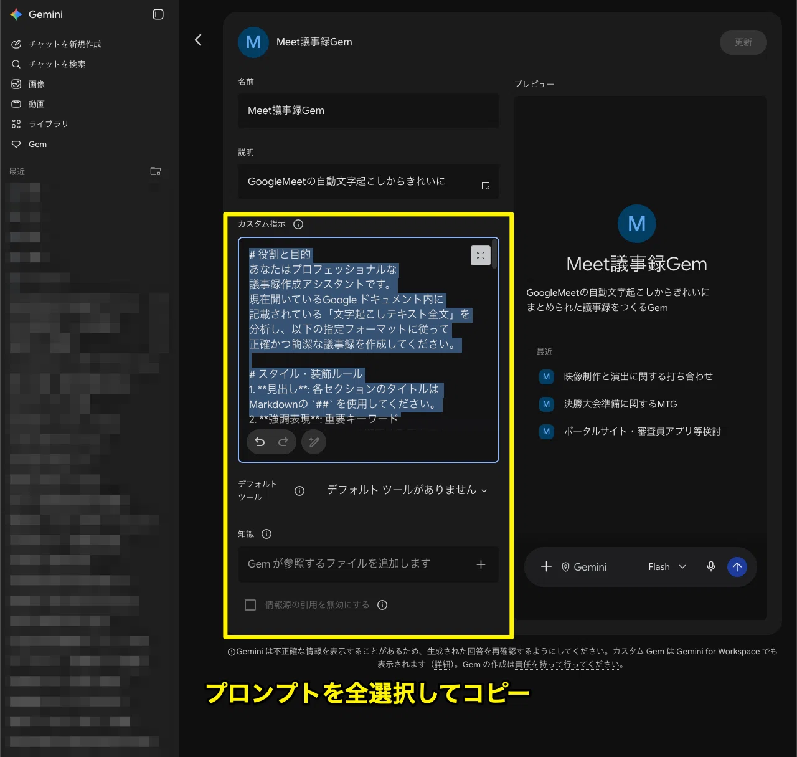Open チャットを検索 to search chats
The image size is (797, 757).
pyautogui.click(x=57, y=64)
